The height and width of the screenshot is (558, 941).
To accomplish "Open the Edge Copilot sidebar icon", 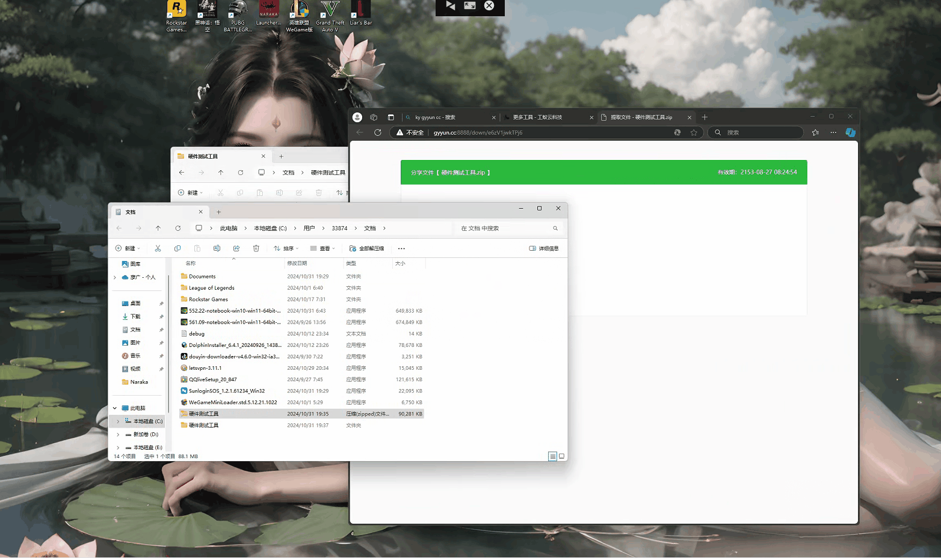I will pos(850,132).
